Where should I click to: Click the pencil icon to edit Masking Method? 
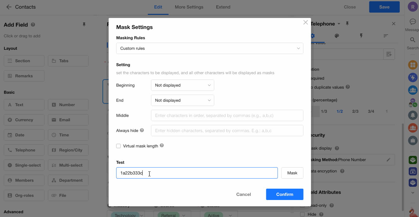pyautogui.click(x=389, y=160)
